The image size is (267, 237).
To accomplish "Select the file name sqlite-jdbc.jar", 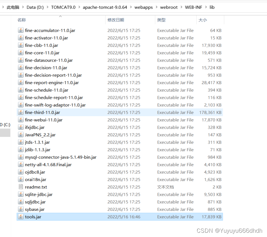I will pyautogui.click(x=39, y=194).
